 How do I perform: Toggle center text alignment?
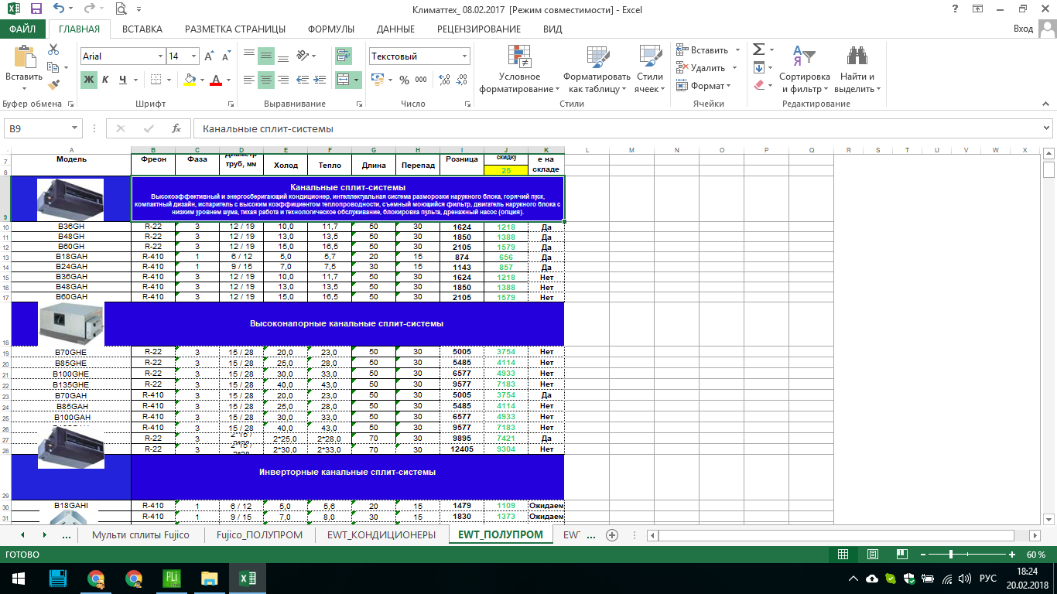266,80
